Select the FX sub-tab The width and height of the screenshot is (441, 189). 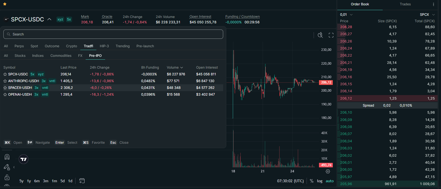coord(80,56)
